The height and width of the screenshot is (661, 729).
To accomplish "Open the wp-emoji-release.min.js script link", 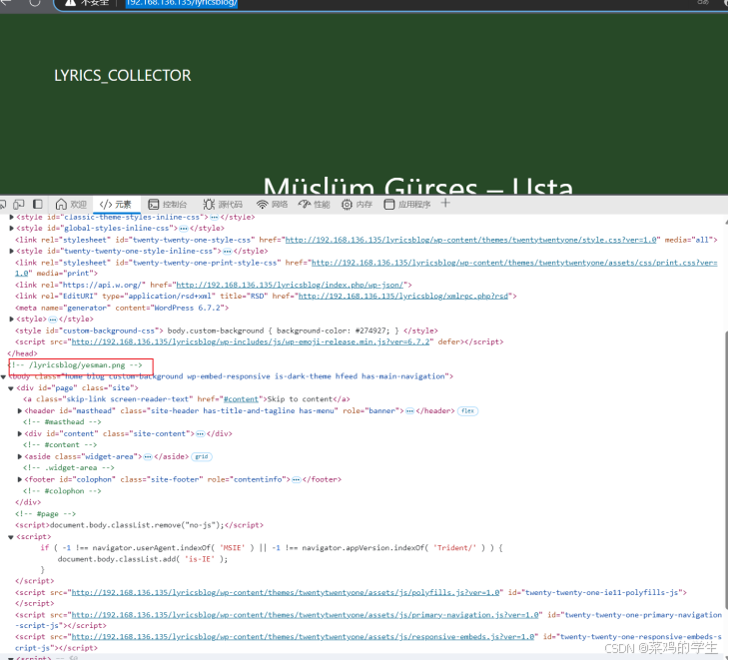I will tap(250, 342).
